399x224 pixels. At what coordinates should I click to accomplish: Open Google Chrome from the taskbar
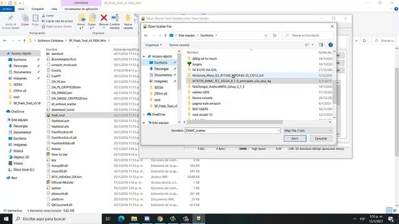[x=160, y=218]
